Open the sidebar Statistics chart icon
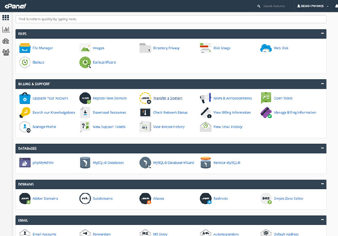Viewport: 338px width, 236px height. (6, 29)
